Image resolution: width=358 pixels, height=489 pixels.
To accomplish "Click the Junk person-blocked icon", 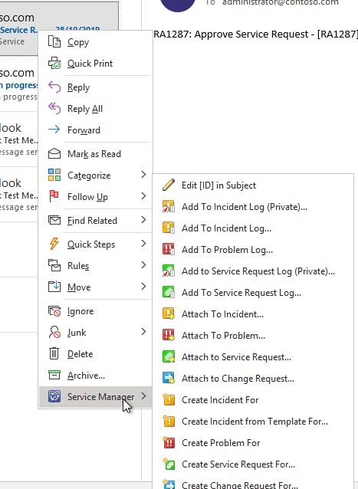I will click(54, 332).
